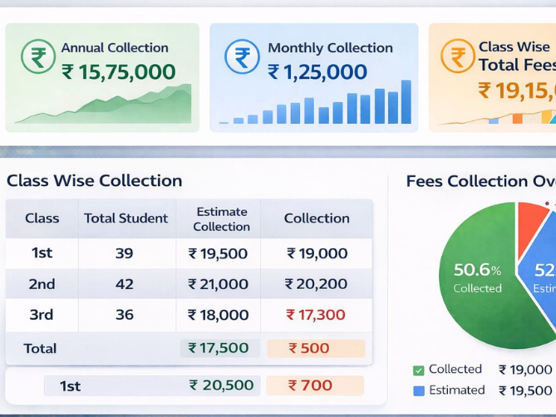The image size is (556, 417).
Task: Click the Class column header
Action: 42,218
